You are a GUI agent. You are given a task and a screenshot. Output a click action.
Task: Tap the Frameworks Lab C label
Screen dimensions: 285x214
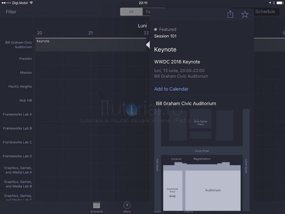[x=17, y=142]
